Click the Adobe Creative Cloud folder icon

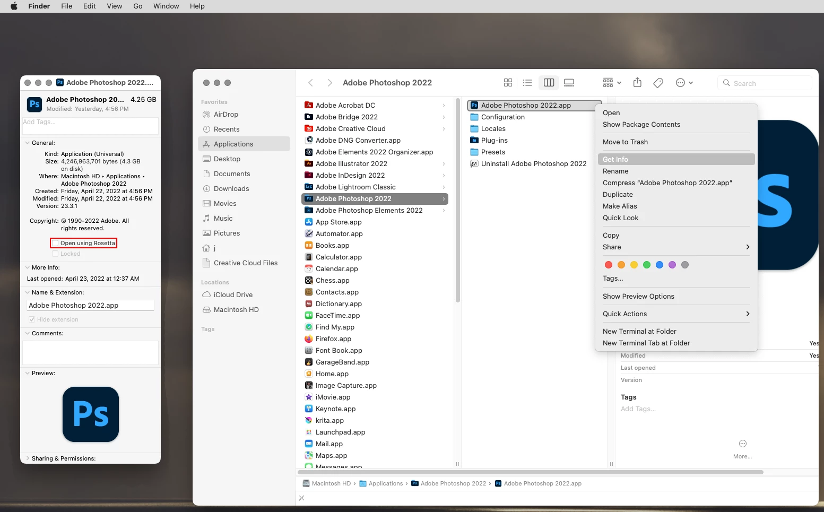tap(309, 128)
